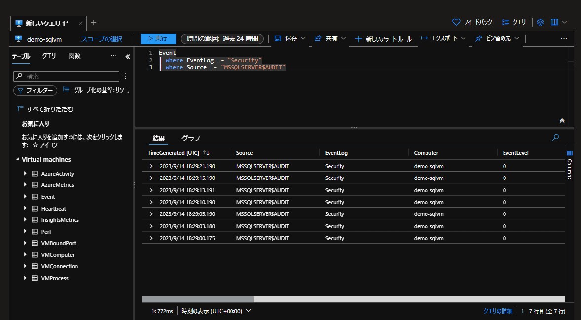Image resolution: width=581 pixels, height=320 pixels.
Task: Switch to the 関数 tab
Action: point(75,56)
